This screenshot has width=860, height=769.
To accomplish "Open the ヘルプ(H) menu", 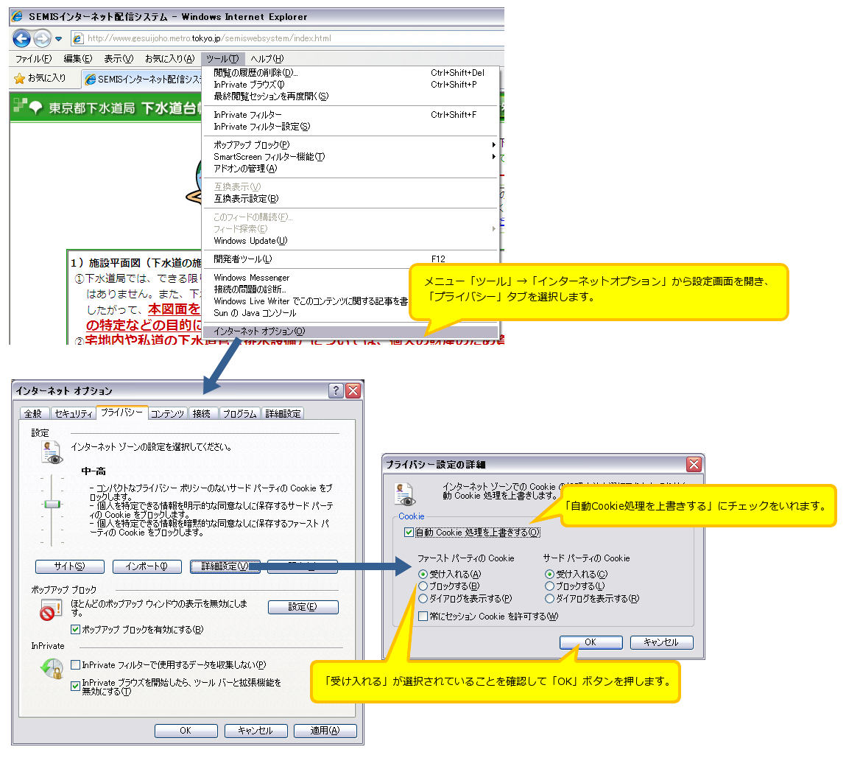I will click(x=267, y=59).
